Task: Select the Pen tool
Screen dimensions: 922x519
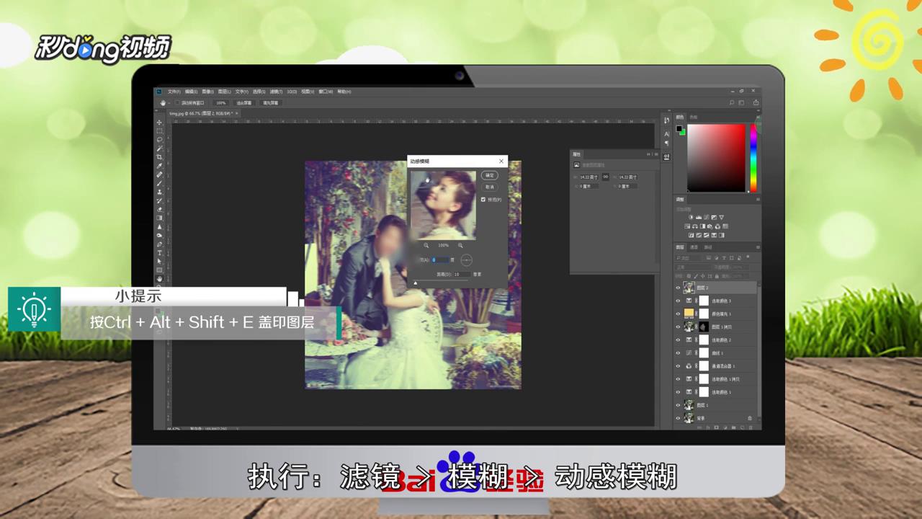Action: (160, 244)
